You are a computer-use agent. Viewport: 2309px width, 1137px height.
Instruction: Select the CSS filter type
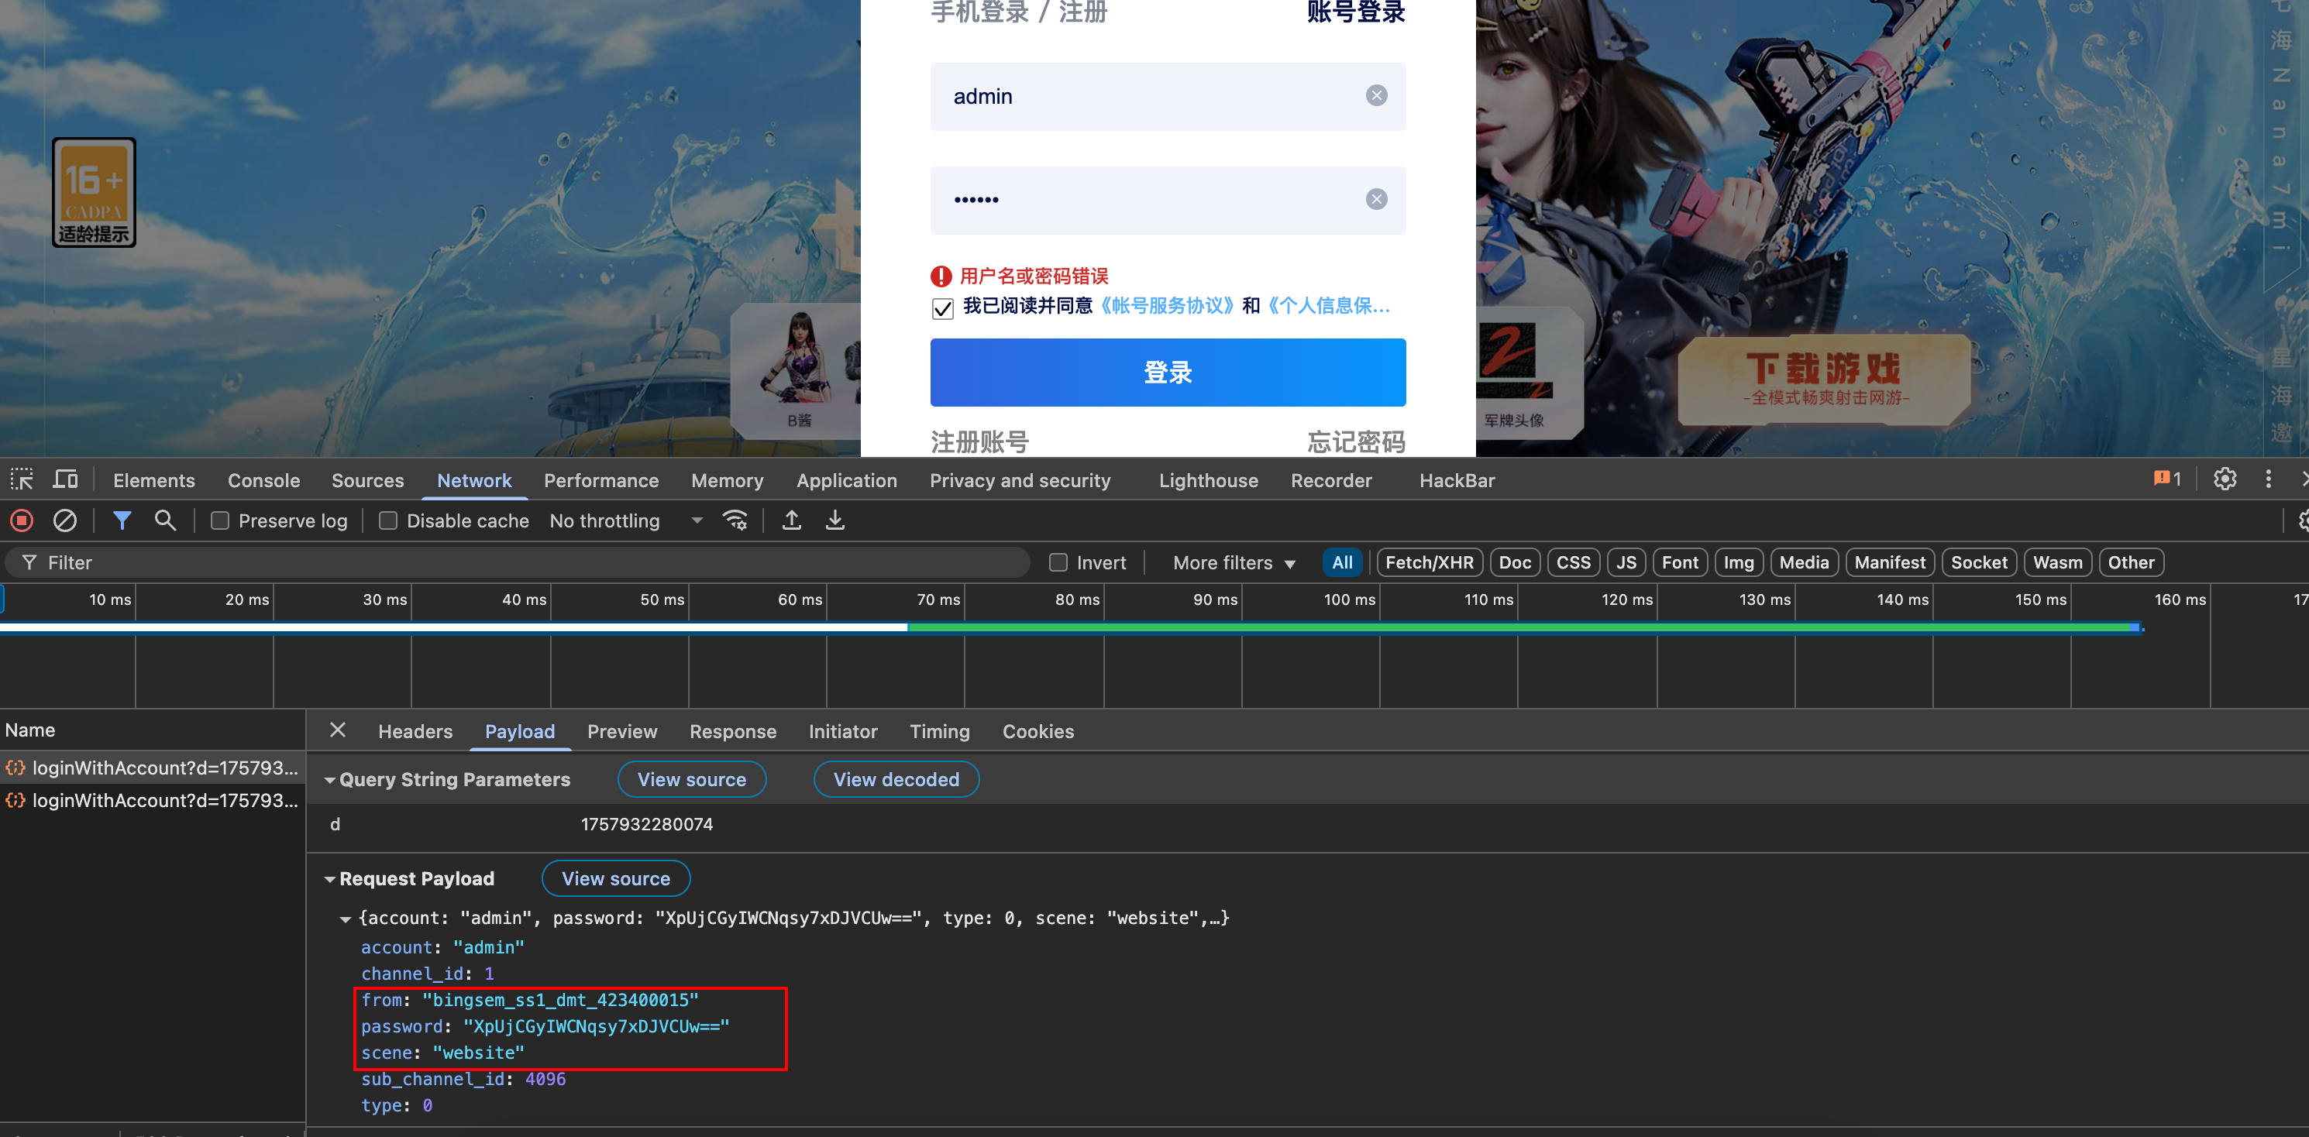(1573, 562)
